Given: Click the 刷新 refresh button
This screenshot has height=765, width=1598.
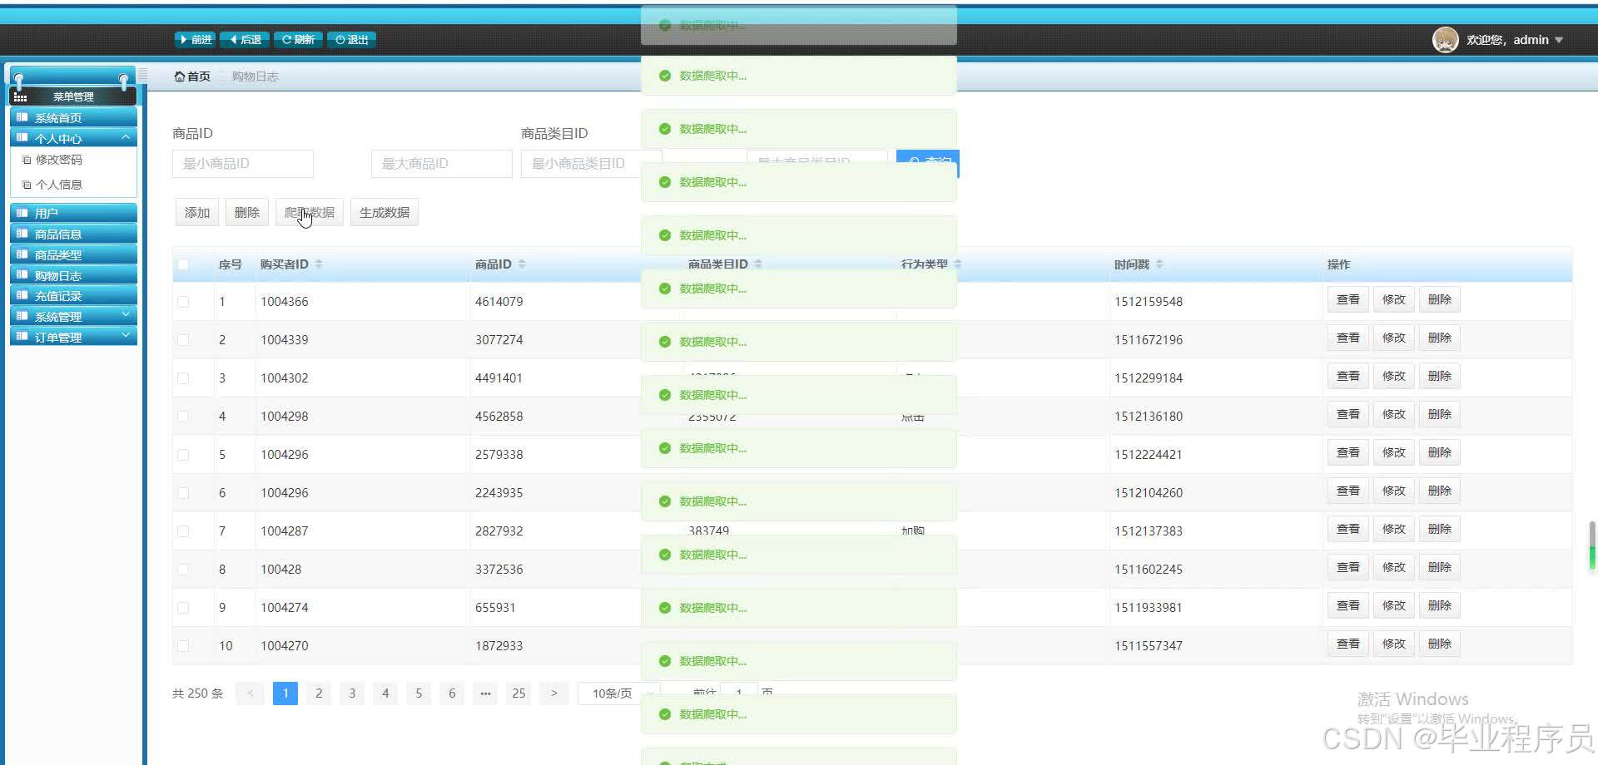Looking at the screenshot, I should point(298,40).
